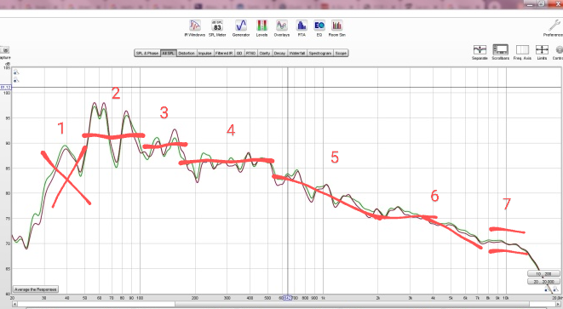
Task: Toggle the Freq. Axis scale
Action: click(x=522, y=52)
